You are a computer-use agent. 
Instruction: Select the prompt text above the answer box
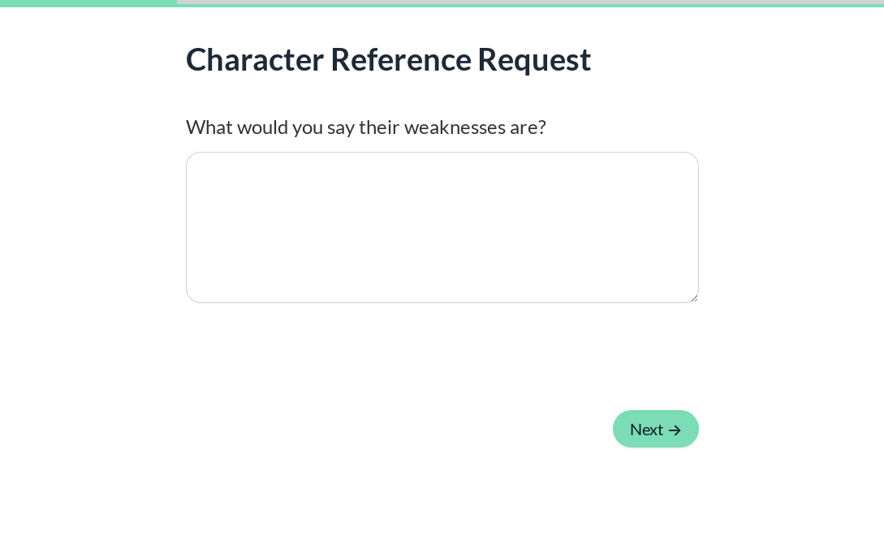click(365, 127)
